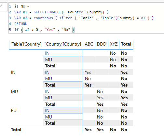Click the 'No' under XYZ in grand Total row

tap(113, 130)
